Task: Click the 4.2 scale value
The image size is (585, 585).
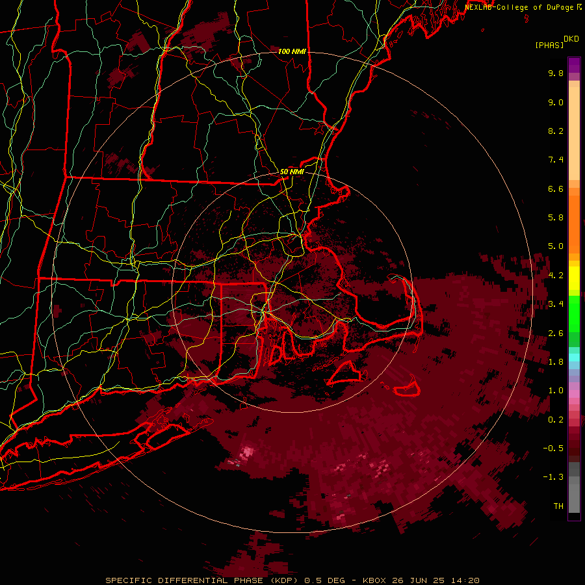Action: [x=556, y=276]
